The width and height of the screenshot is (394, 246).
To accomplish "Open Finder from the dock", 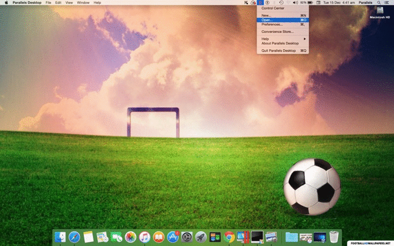I will point(60,237).
